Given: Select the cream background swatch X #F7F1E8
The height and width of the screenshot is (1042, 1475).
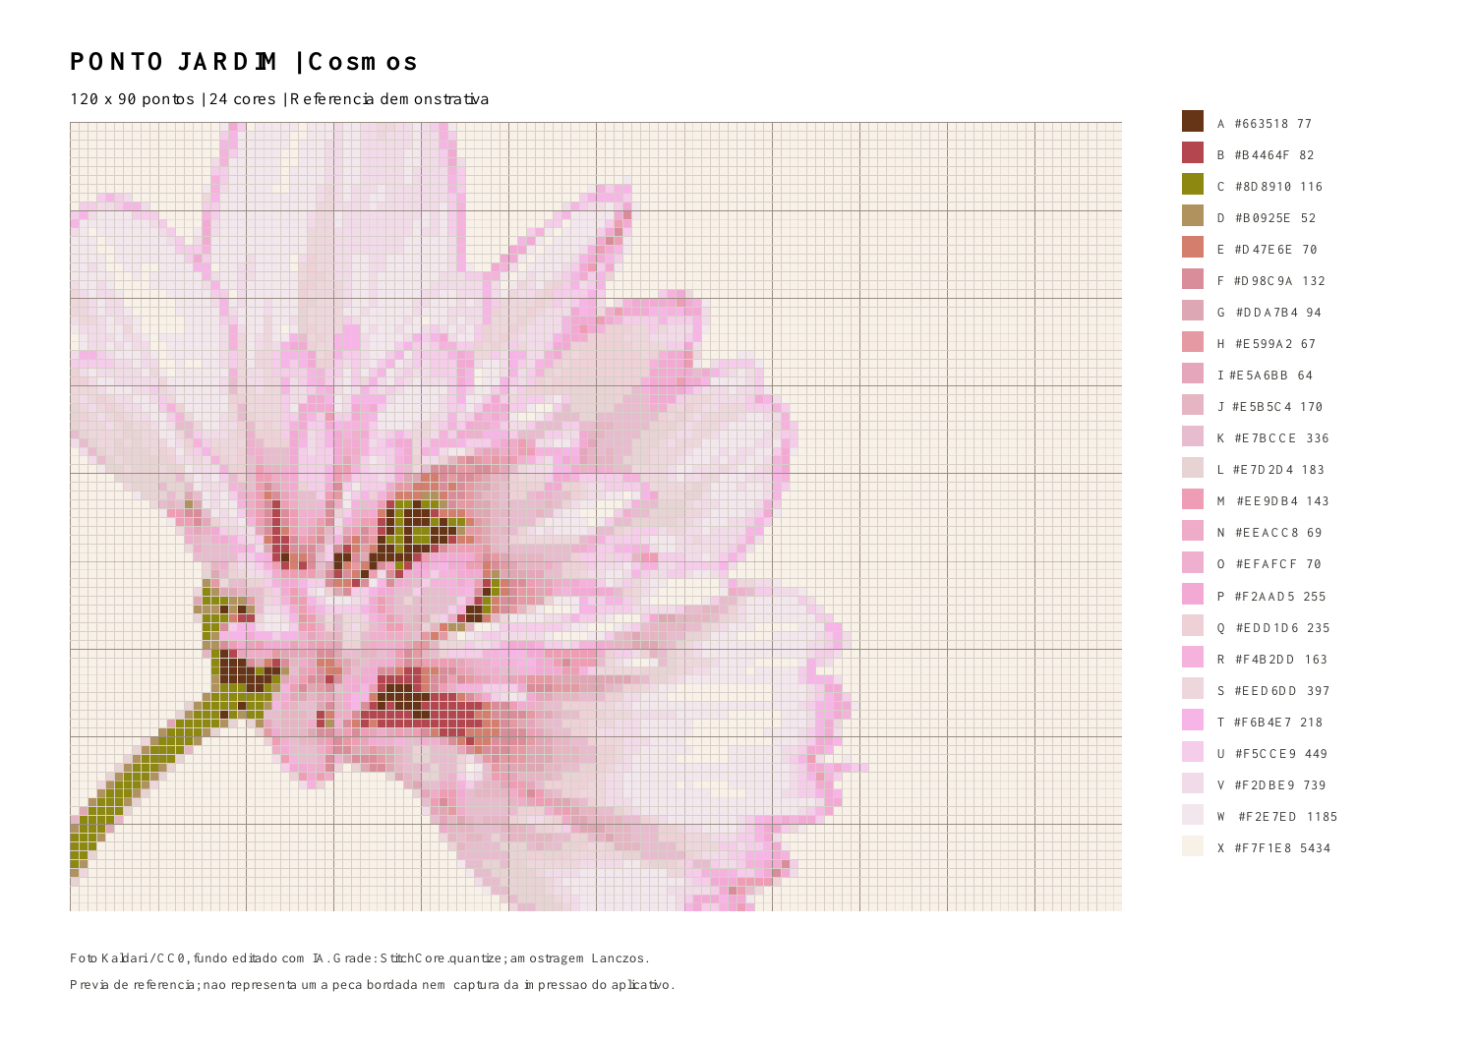Looking at the screenshot, I should click(x=1193, y=845).
